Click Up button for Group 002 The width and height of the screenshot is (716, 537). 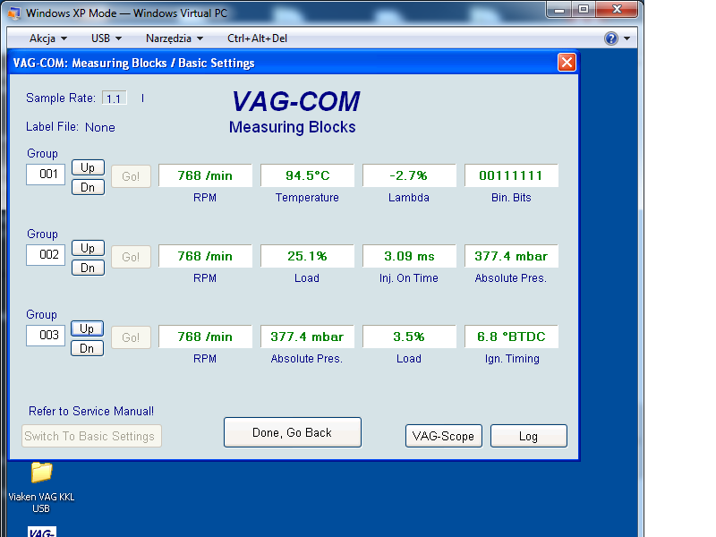point(88,248)
